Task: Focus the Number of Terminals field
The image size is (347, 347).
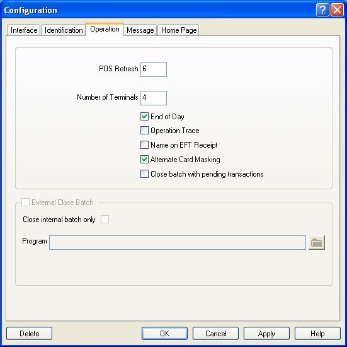Action: point(154,98)
